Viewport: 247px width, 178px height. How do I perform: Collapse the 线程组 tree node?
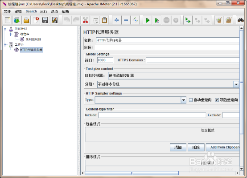point(11,34)
